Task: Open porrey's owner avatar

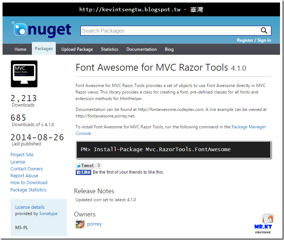Action: (x=80, y=224)
